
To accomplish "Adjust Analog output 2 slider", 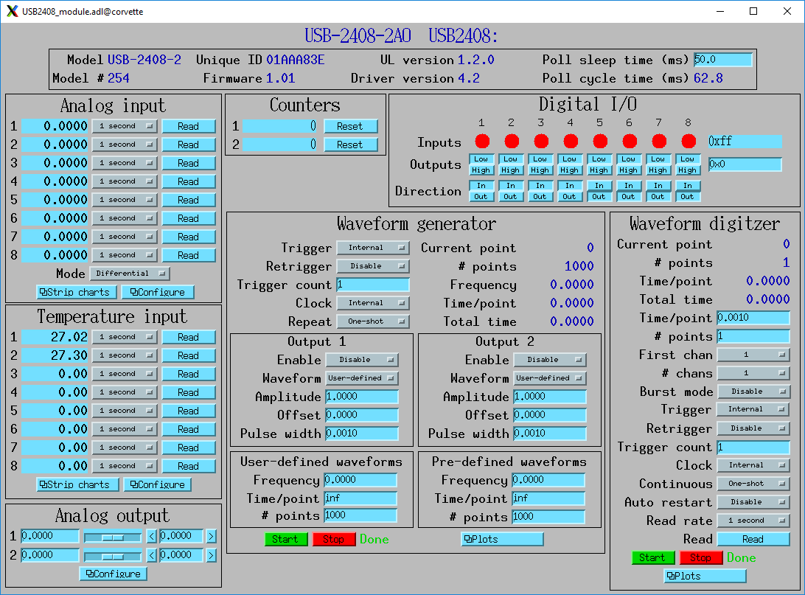I will 113,557.
